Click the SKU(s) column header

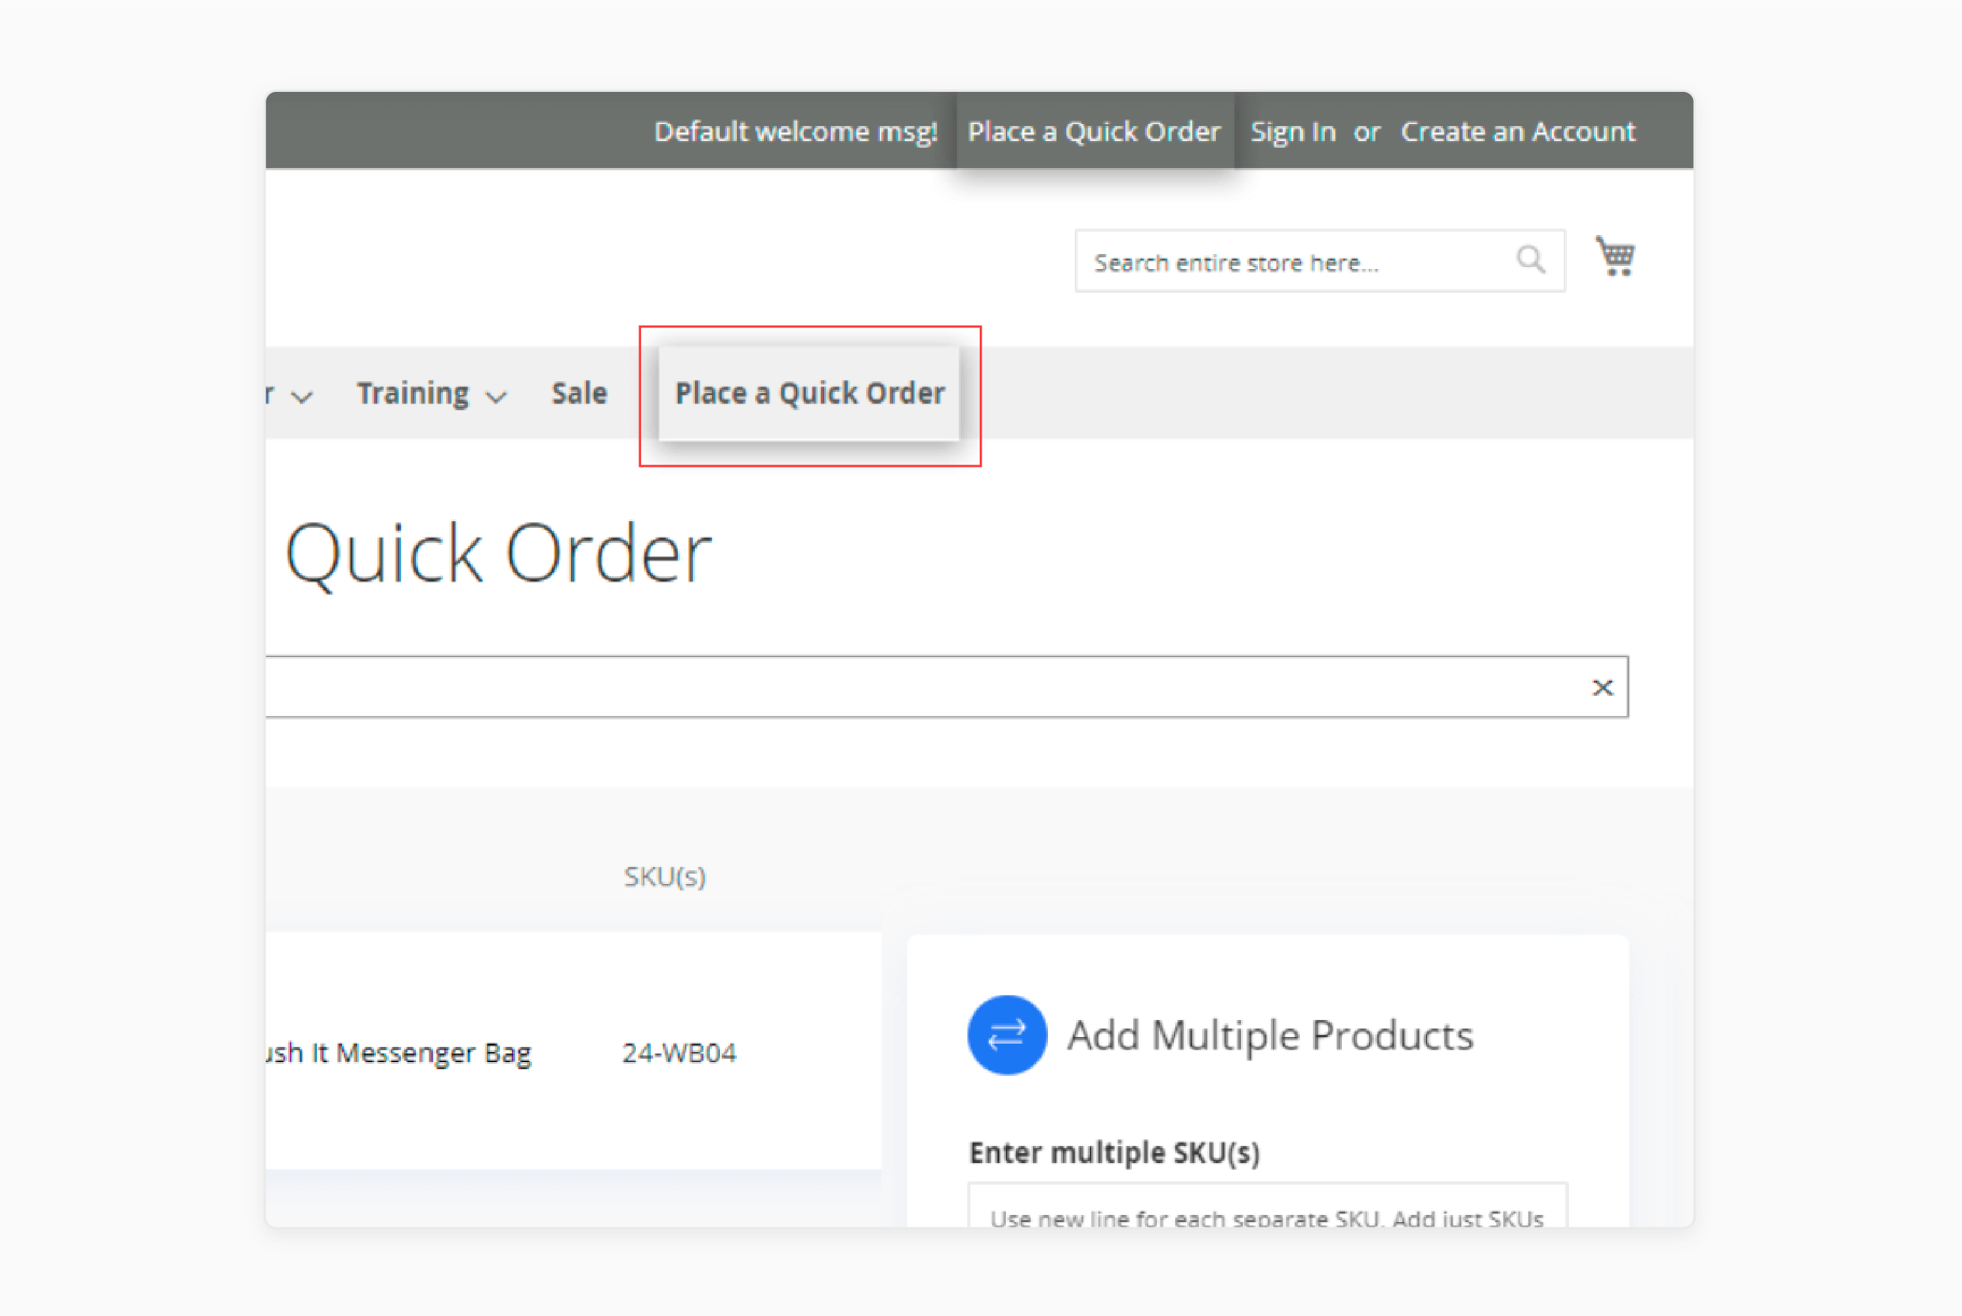tap(664, 876)
